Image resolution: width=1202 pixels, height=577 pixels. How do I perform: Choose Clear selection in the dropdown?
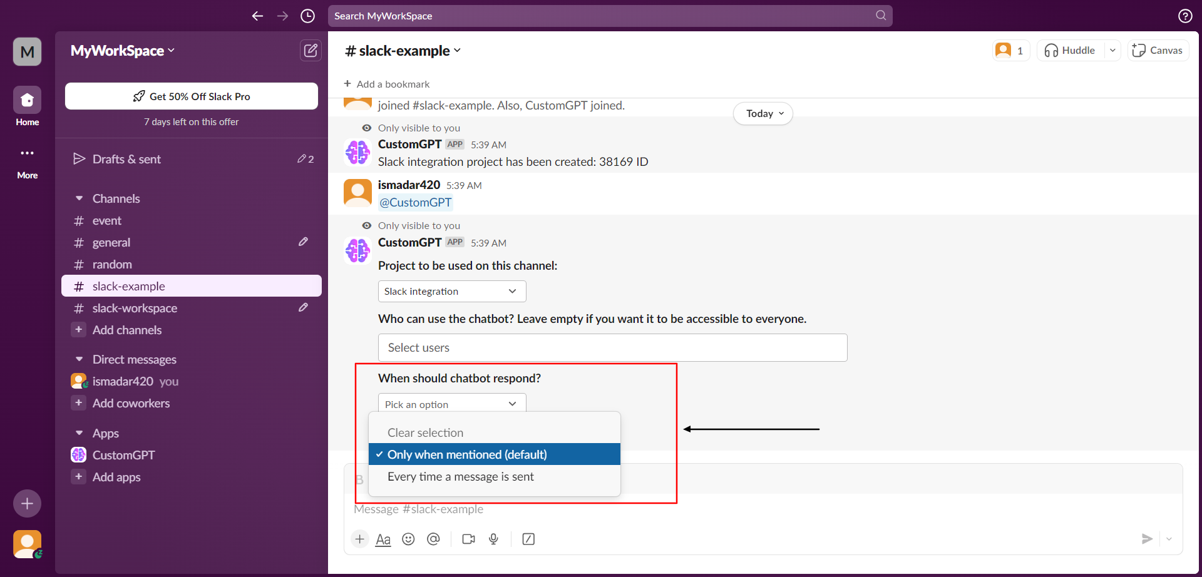pos(495,432)
